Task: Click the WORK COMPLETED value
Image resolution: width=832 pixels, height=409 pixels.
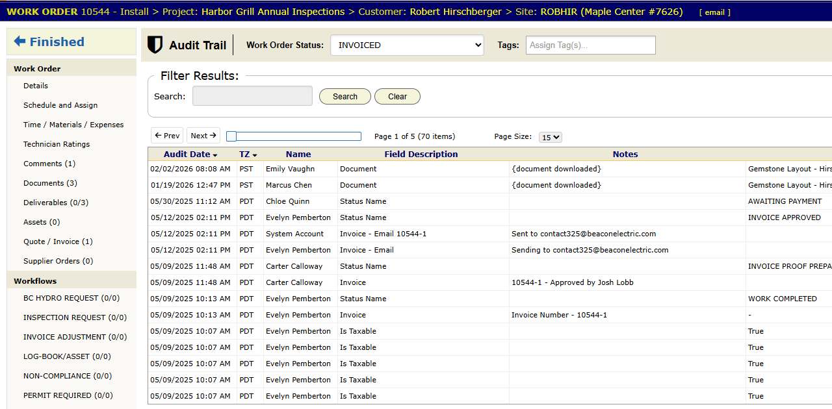Action: click(782, 299)
